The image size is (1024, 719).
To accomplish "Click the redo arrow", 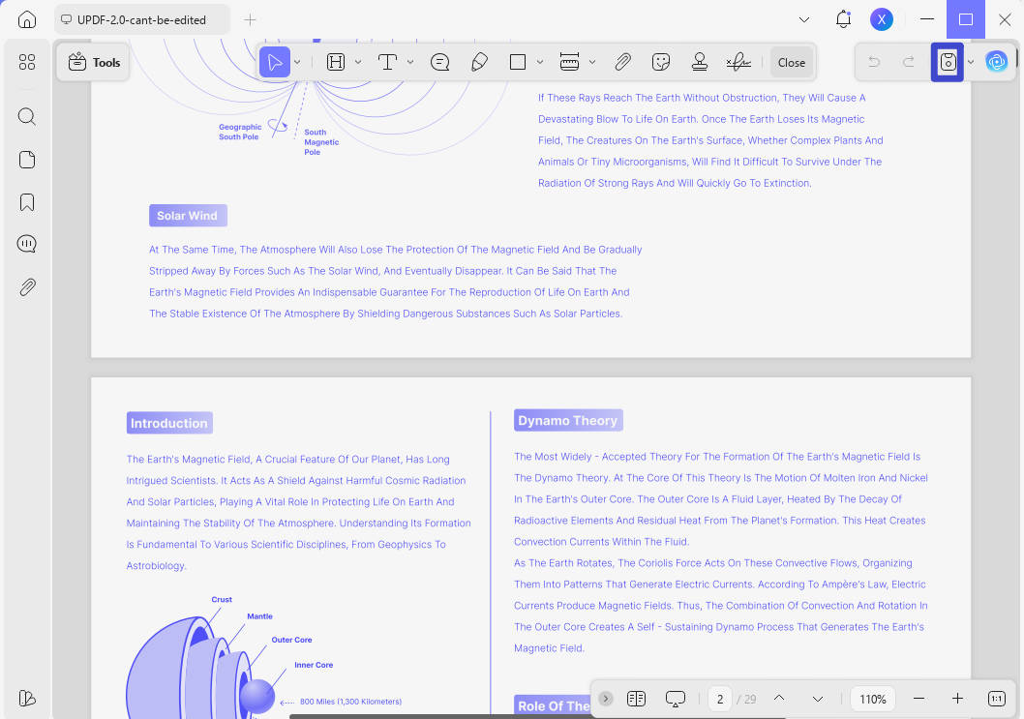I will click(x=909, y=63).
